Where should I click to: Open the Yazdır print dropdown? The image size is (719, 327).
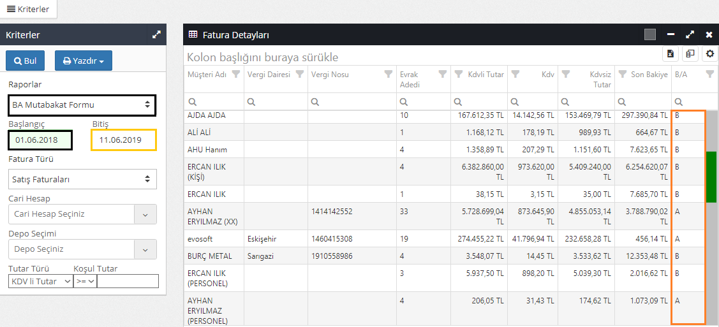point(84,61)
